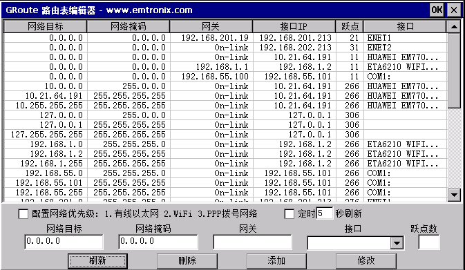Select network target 192.168.55.255 cell
This screenshot has width=465, height=270.
tap(46, 193)
